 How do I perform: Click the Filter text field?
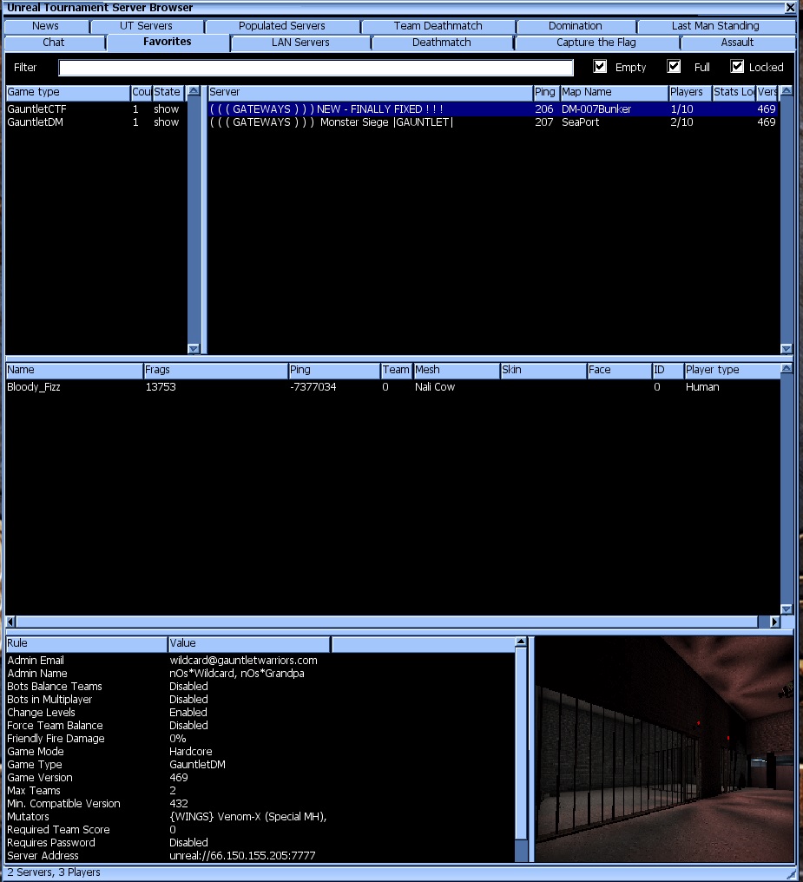click(x=316, y=68)
